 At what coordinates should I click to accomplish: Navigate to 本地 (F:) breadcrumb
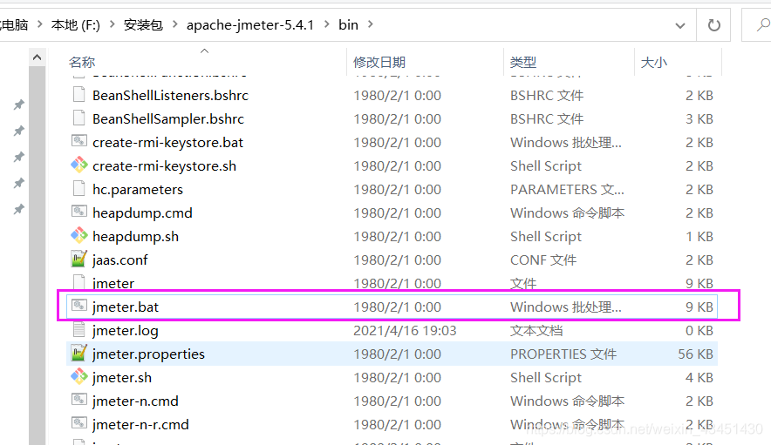click(x=76, y=24)
